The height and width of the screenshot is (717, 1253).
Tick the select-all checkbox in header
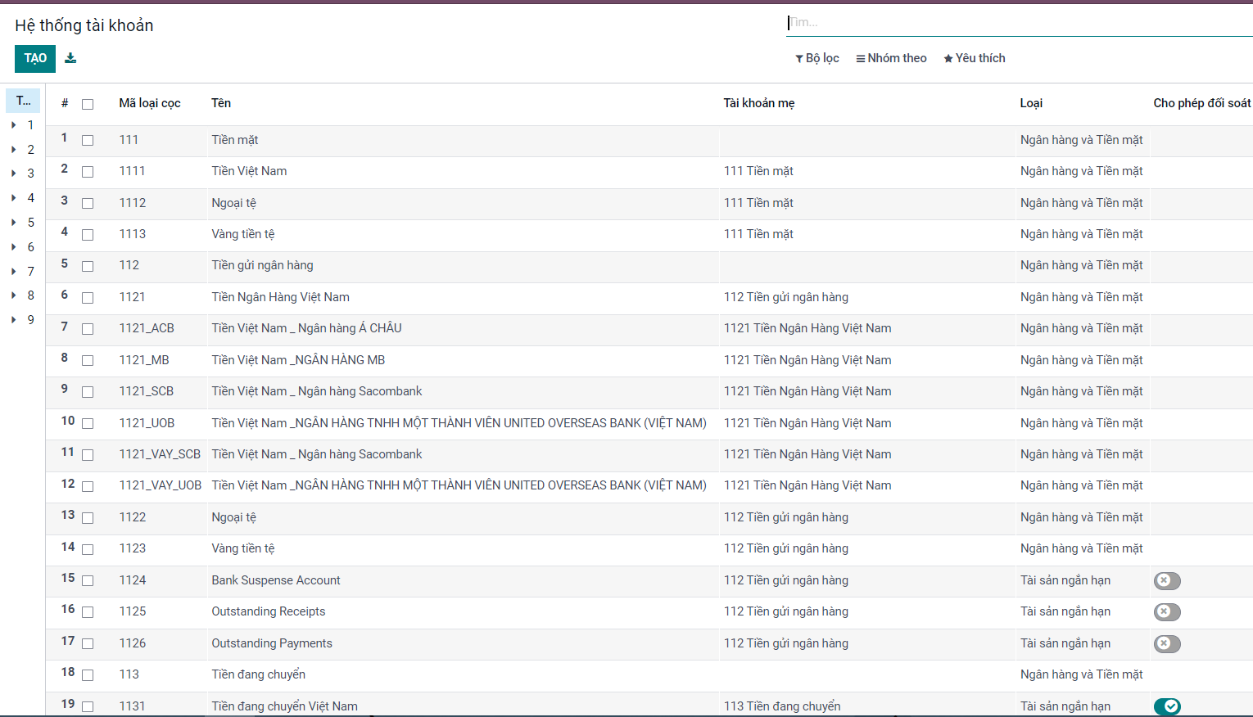[x=88, y=104]
